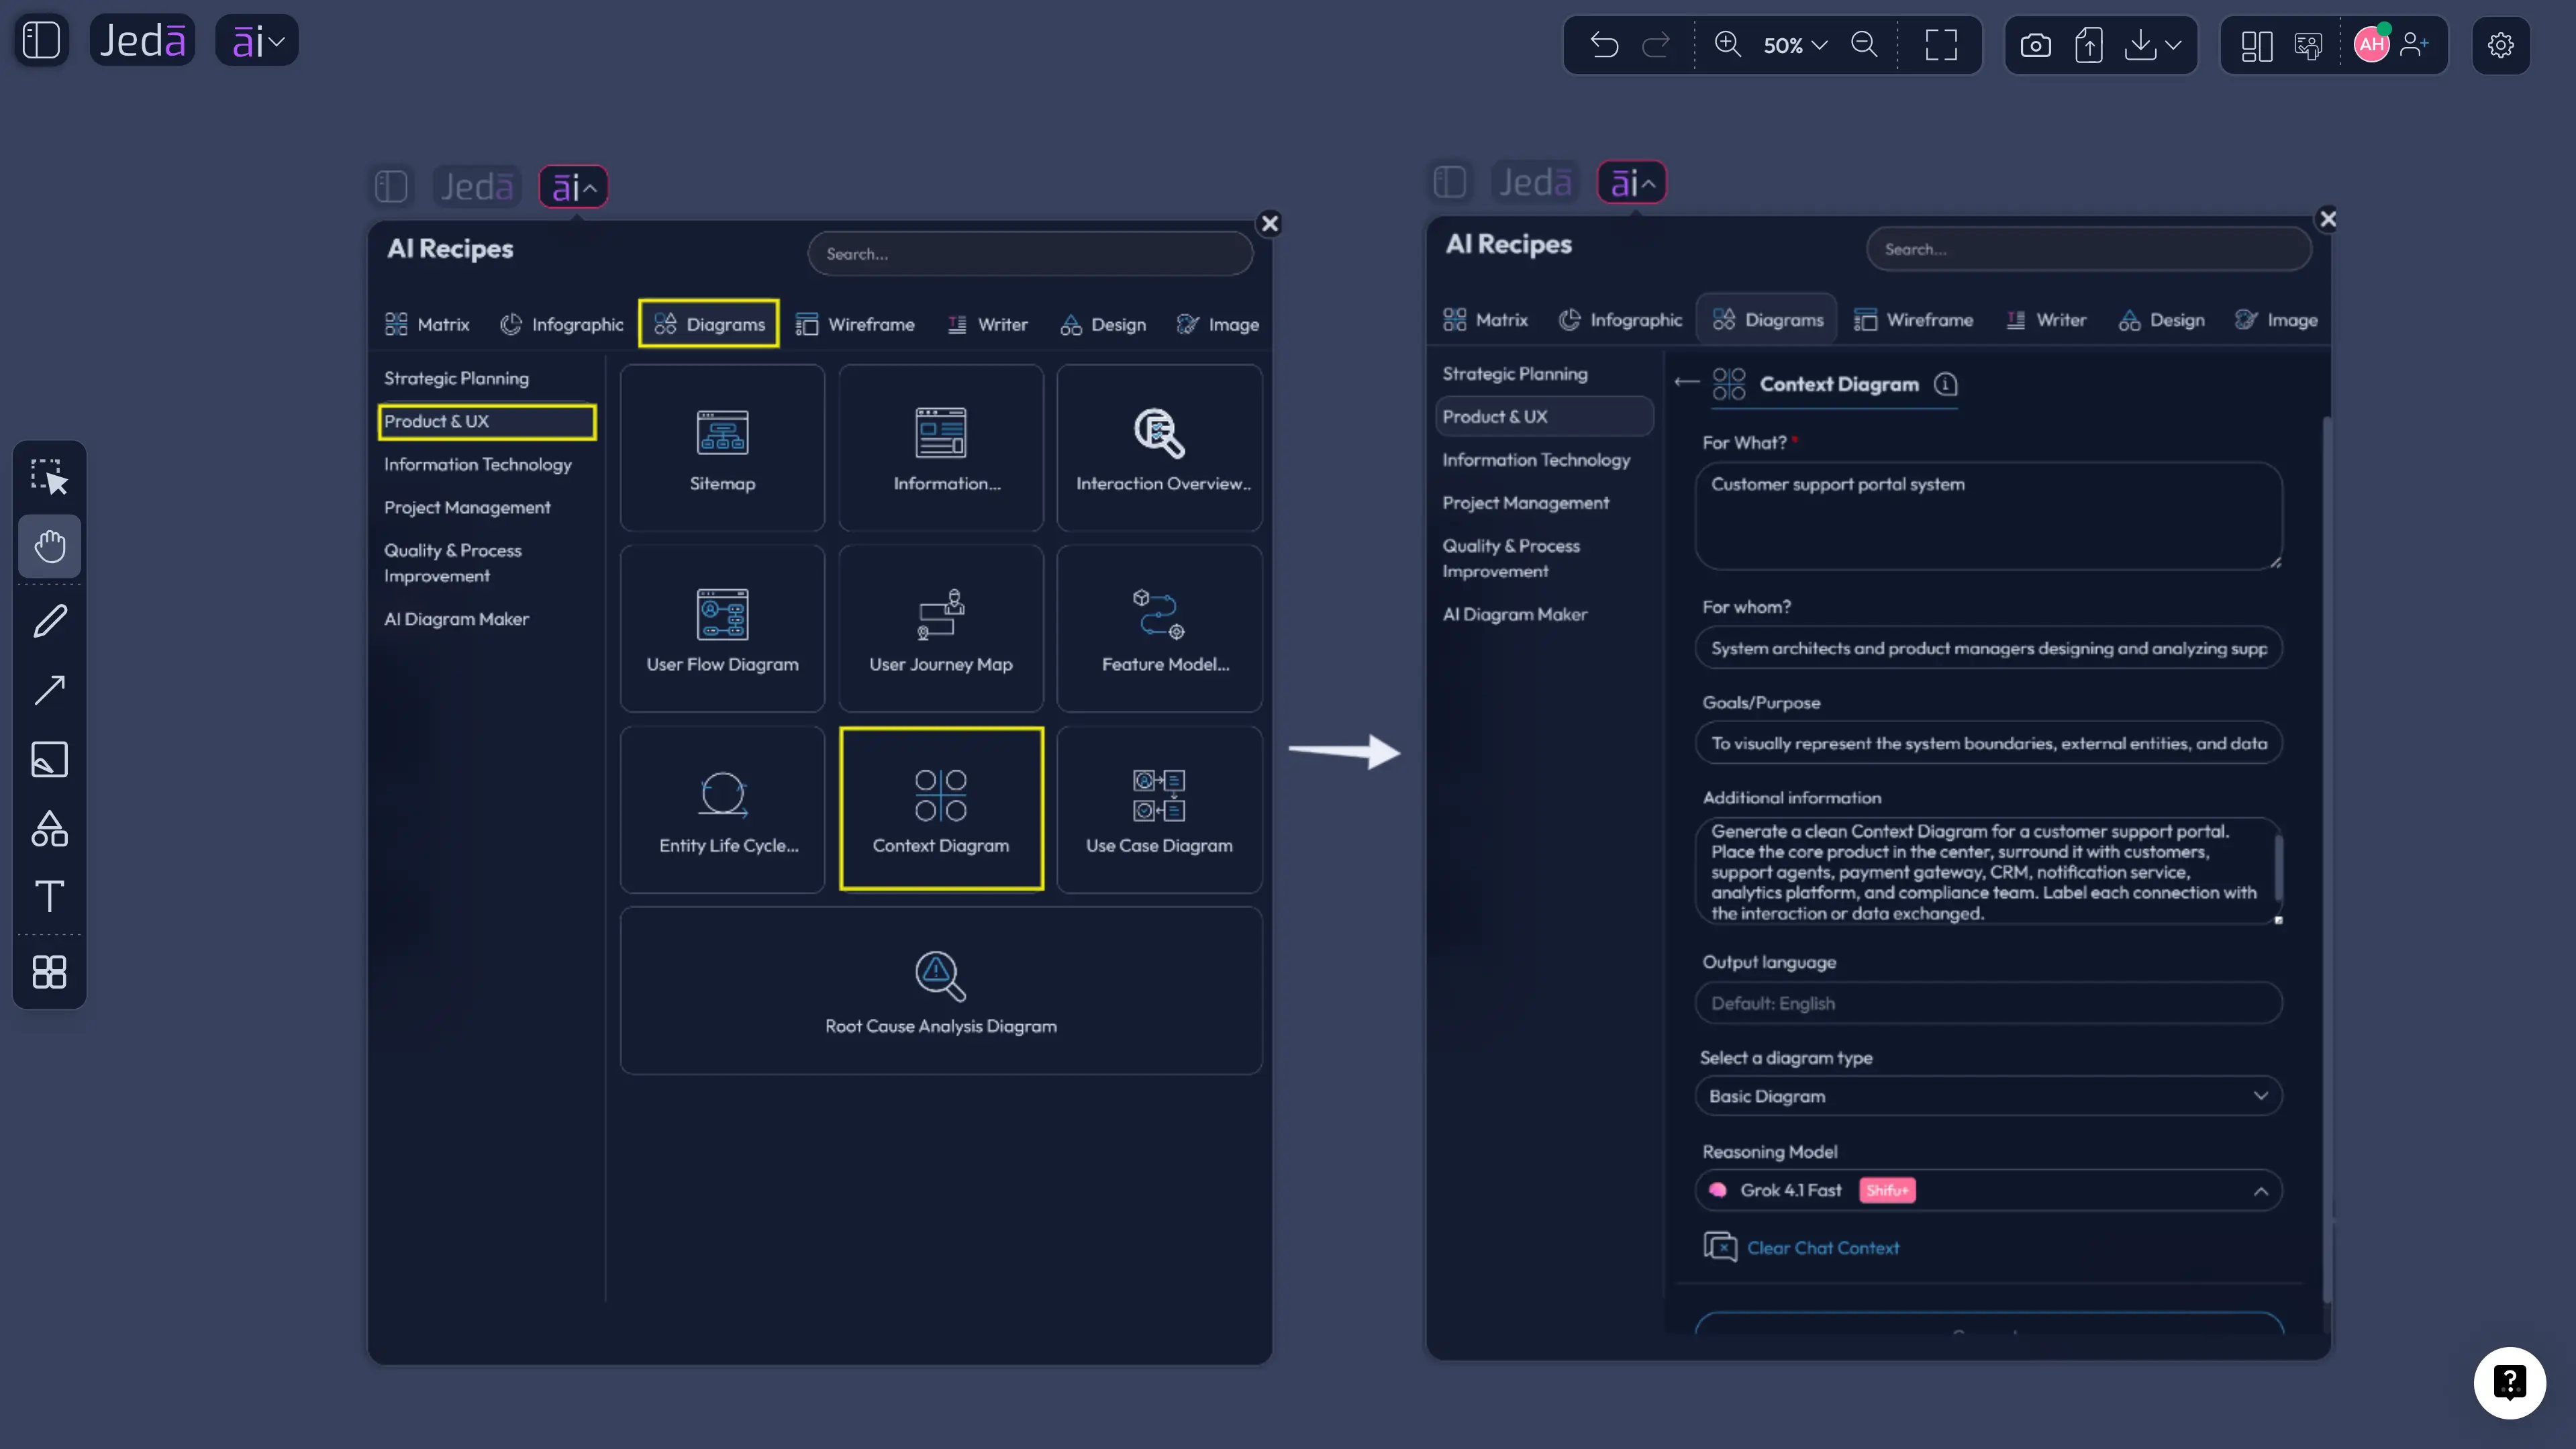The width and height of the screenshot is (2576, 1449).
Task: Select the Matrix tab in left panel
Action: coord(427,324)
